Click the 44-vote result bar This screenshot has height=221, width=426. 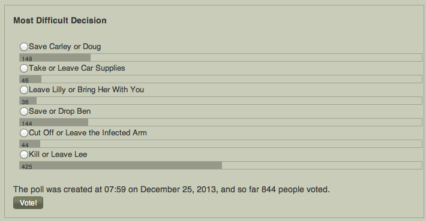click(221, 144)
